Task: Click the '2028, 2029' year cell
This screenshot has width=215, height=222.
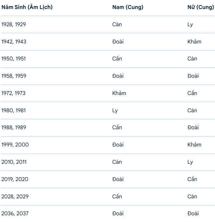Action: (x=15, y=197)
